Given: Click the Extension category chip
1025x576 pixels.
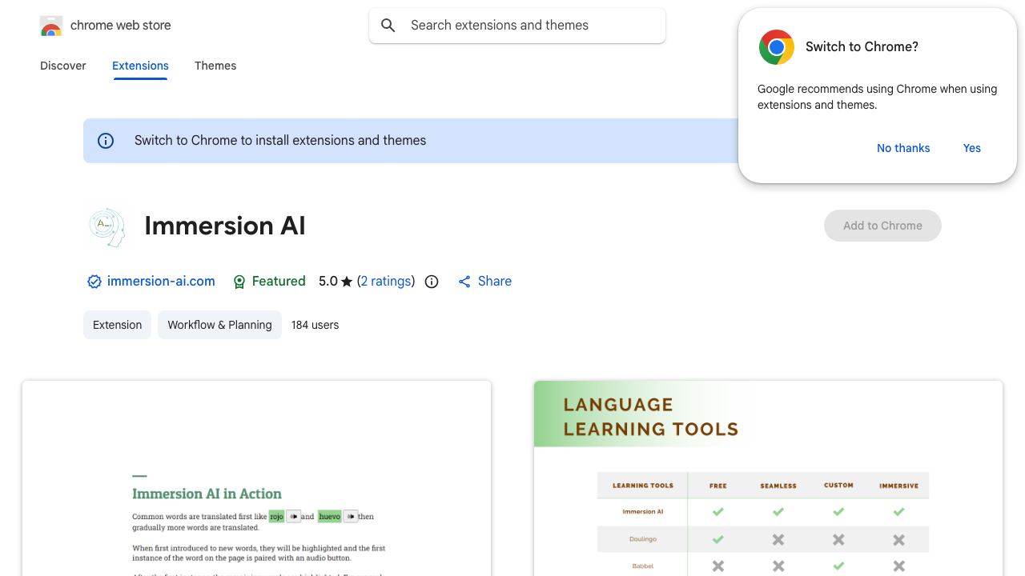Looking at the screenshot, I should pos(117,325).
